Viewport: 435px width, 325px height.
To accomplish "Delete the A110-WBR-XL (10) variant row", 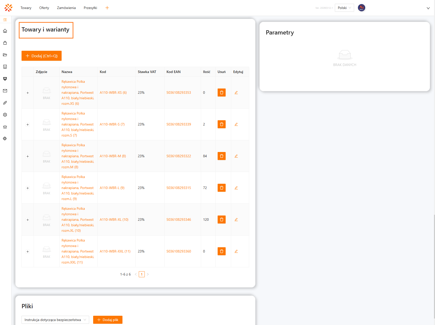I will pos(221,219).
